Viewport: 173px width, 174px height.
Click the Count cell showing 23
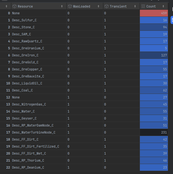click(154, 168)
